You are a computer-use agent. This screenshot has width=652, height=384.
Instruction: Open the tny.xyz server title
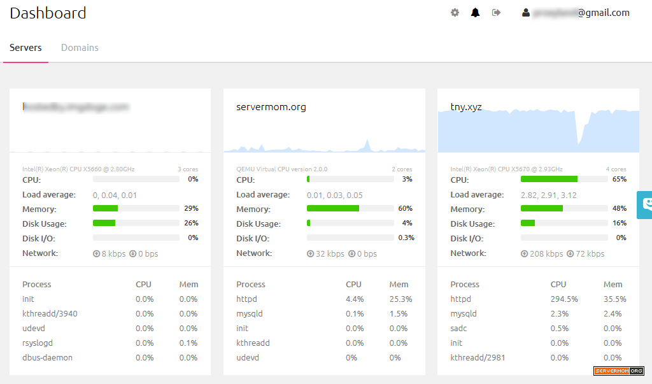click(x=466, y=107)
